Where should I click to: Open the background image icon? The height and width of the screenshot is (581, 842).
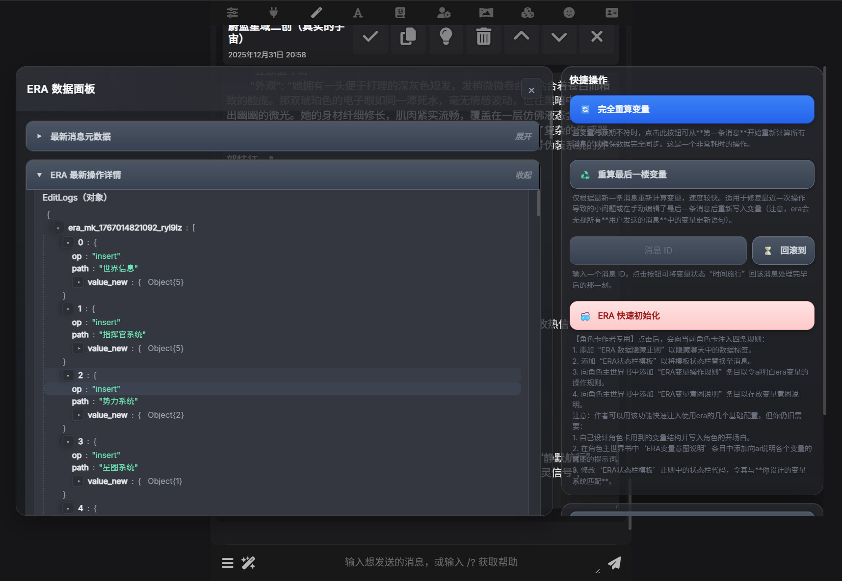[486, 13]
